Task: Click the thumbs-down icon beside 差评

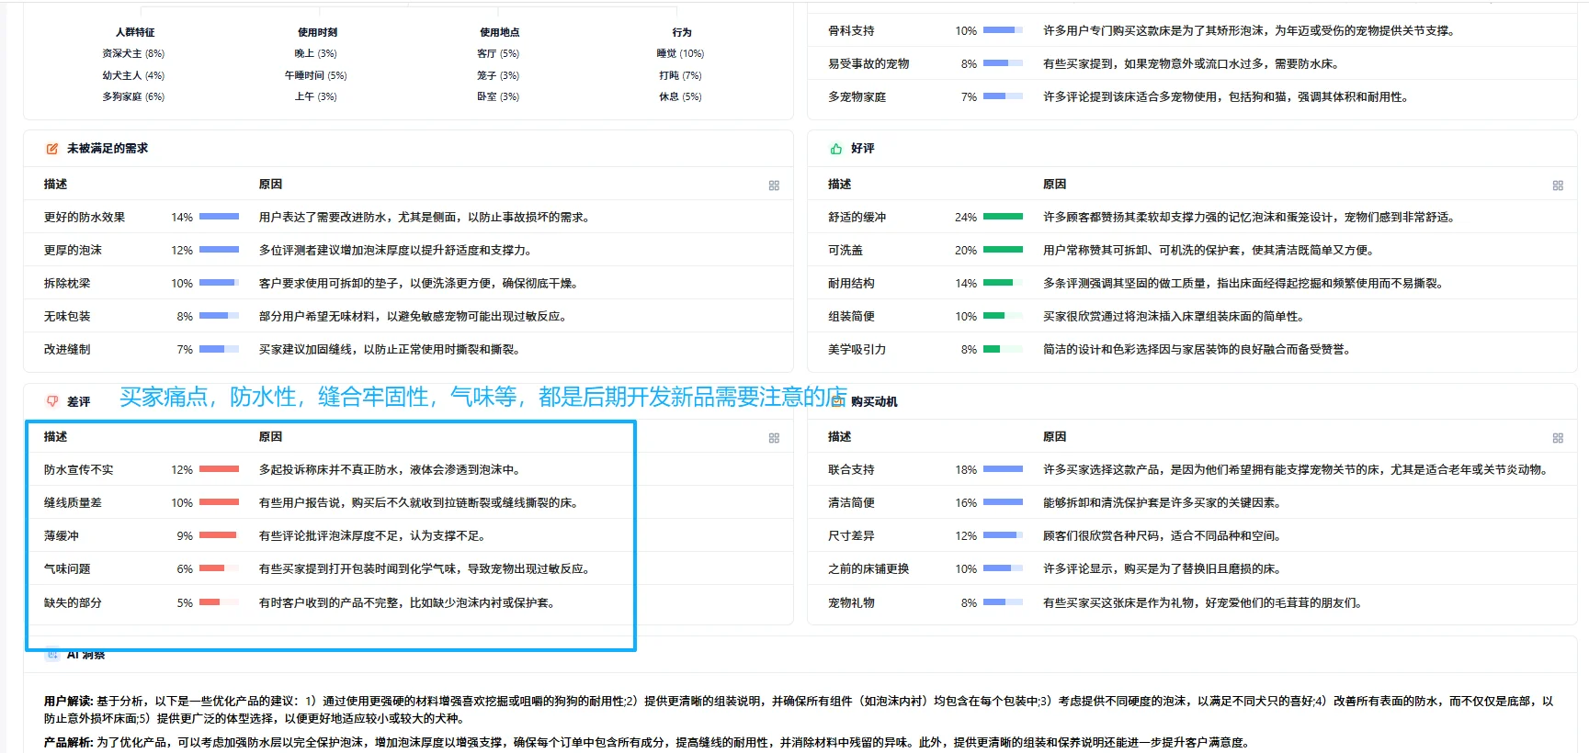Action: point(52,401)
